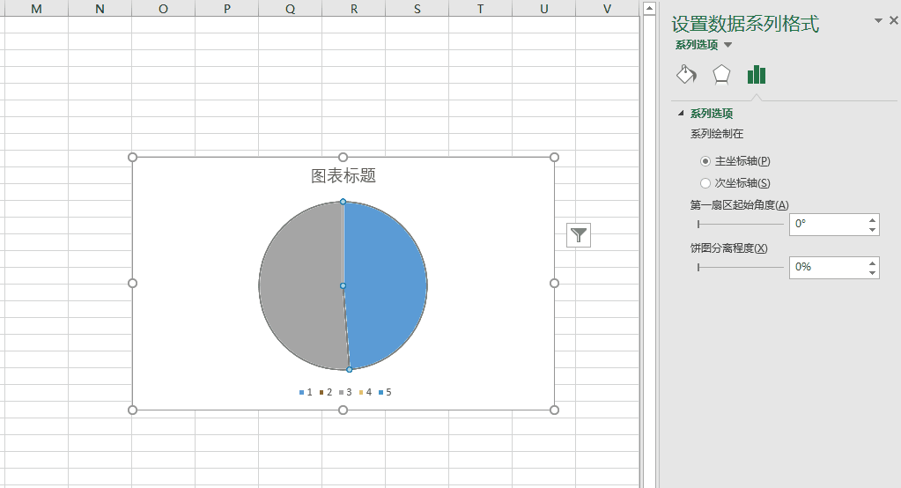Image resolution: width=901 pixels, height=488 pixels.
Task: Click legend entry 5
Action: (x=385, y=392)
